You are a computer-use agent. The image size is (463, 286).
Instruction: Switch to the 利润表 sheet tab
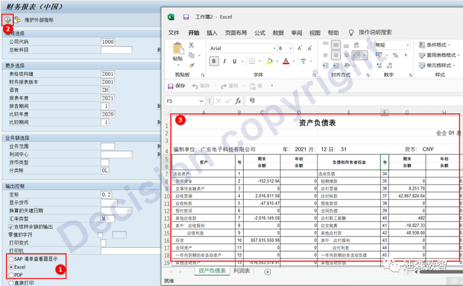242,271
